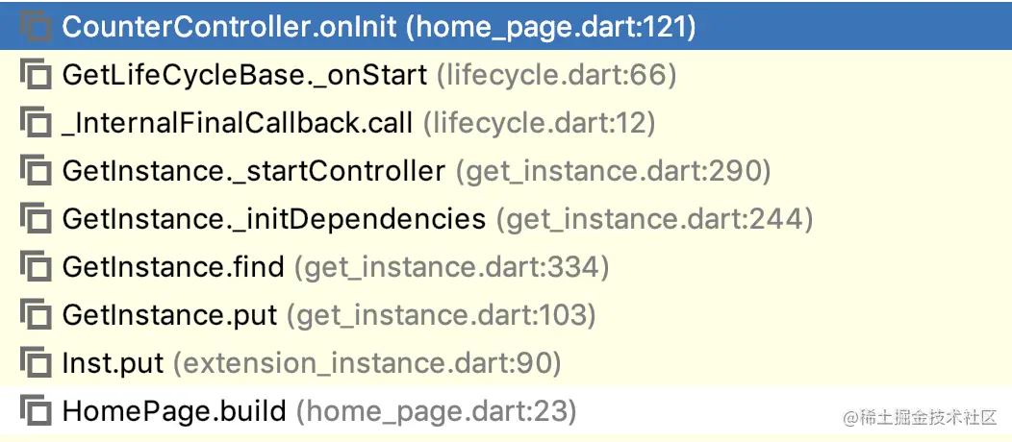Select the GetInstance.find frame
This screenshot has height=442, width=1012.
pyautogui.click(x=173, y=267)
